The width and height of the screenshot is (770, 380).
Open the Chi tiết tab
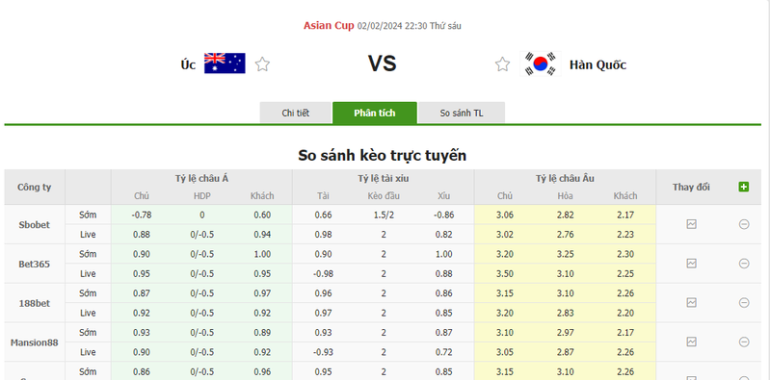[296, 113]
